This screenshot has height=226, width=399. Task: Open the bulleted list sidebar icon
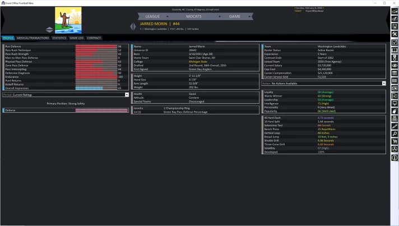coord(395,81)
